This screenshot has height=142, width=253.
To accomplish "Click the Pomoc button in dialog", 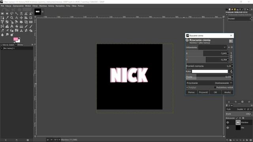I will [x=191, y=92].
